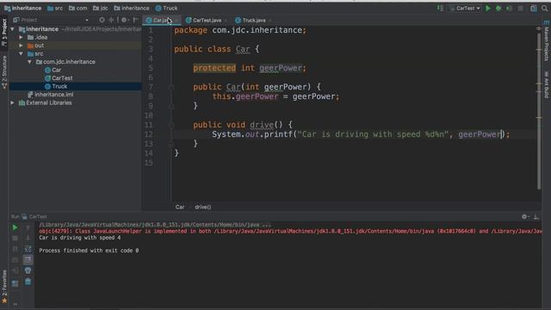Run CarTest with the green toolbar play button
This screenshot has width=551, height=310.
tap(488, 8)
